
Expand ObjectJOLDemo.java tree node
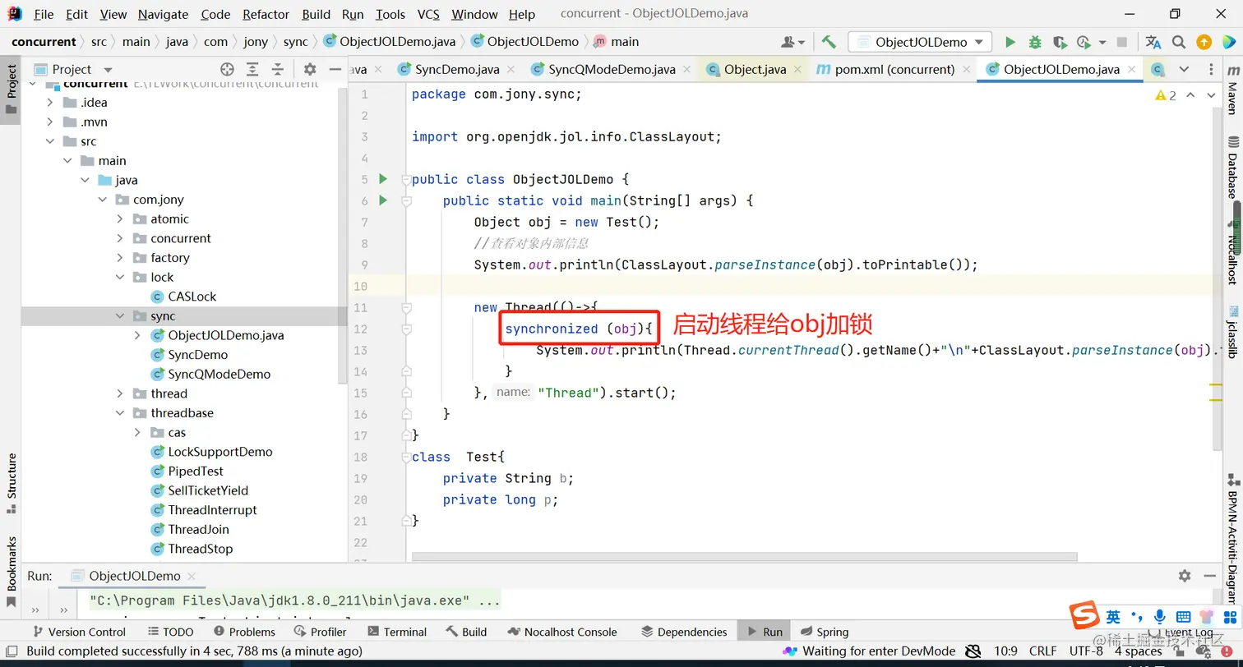pos(137,335)
